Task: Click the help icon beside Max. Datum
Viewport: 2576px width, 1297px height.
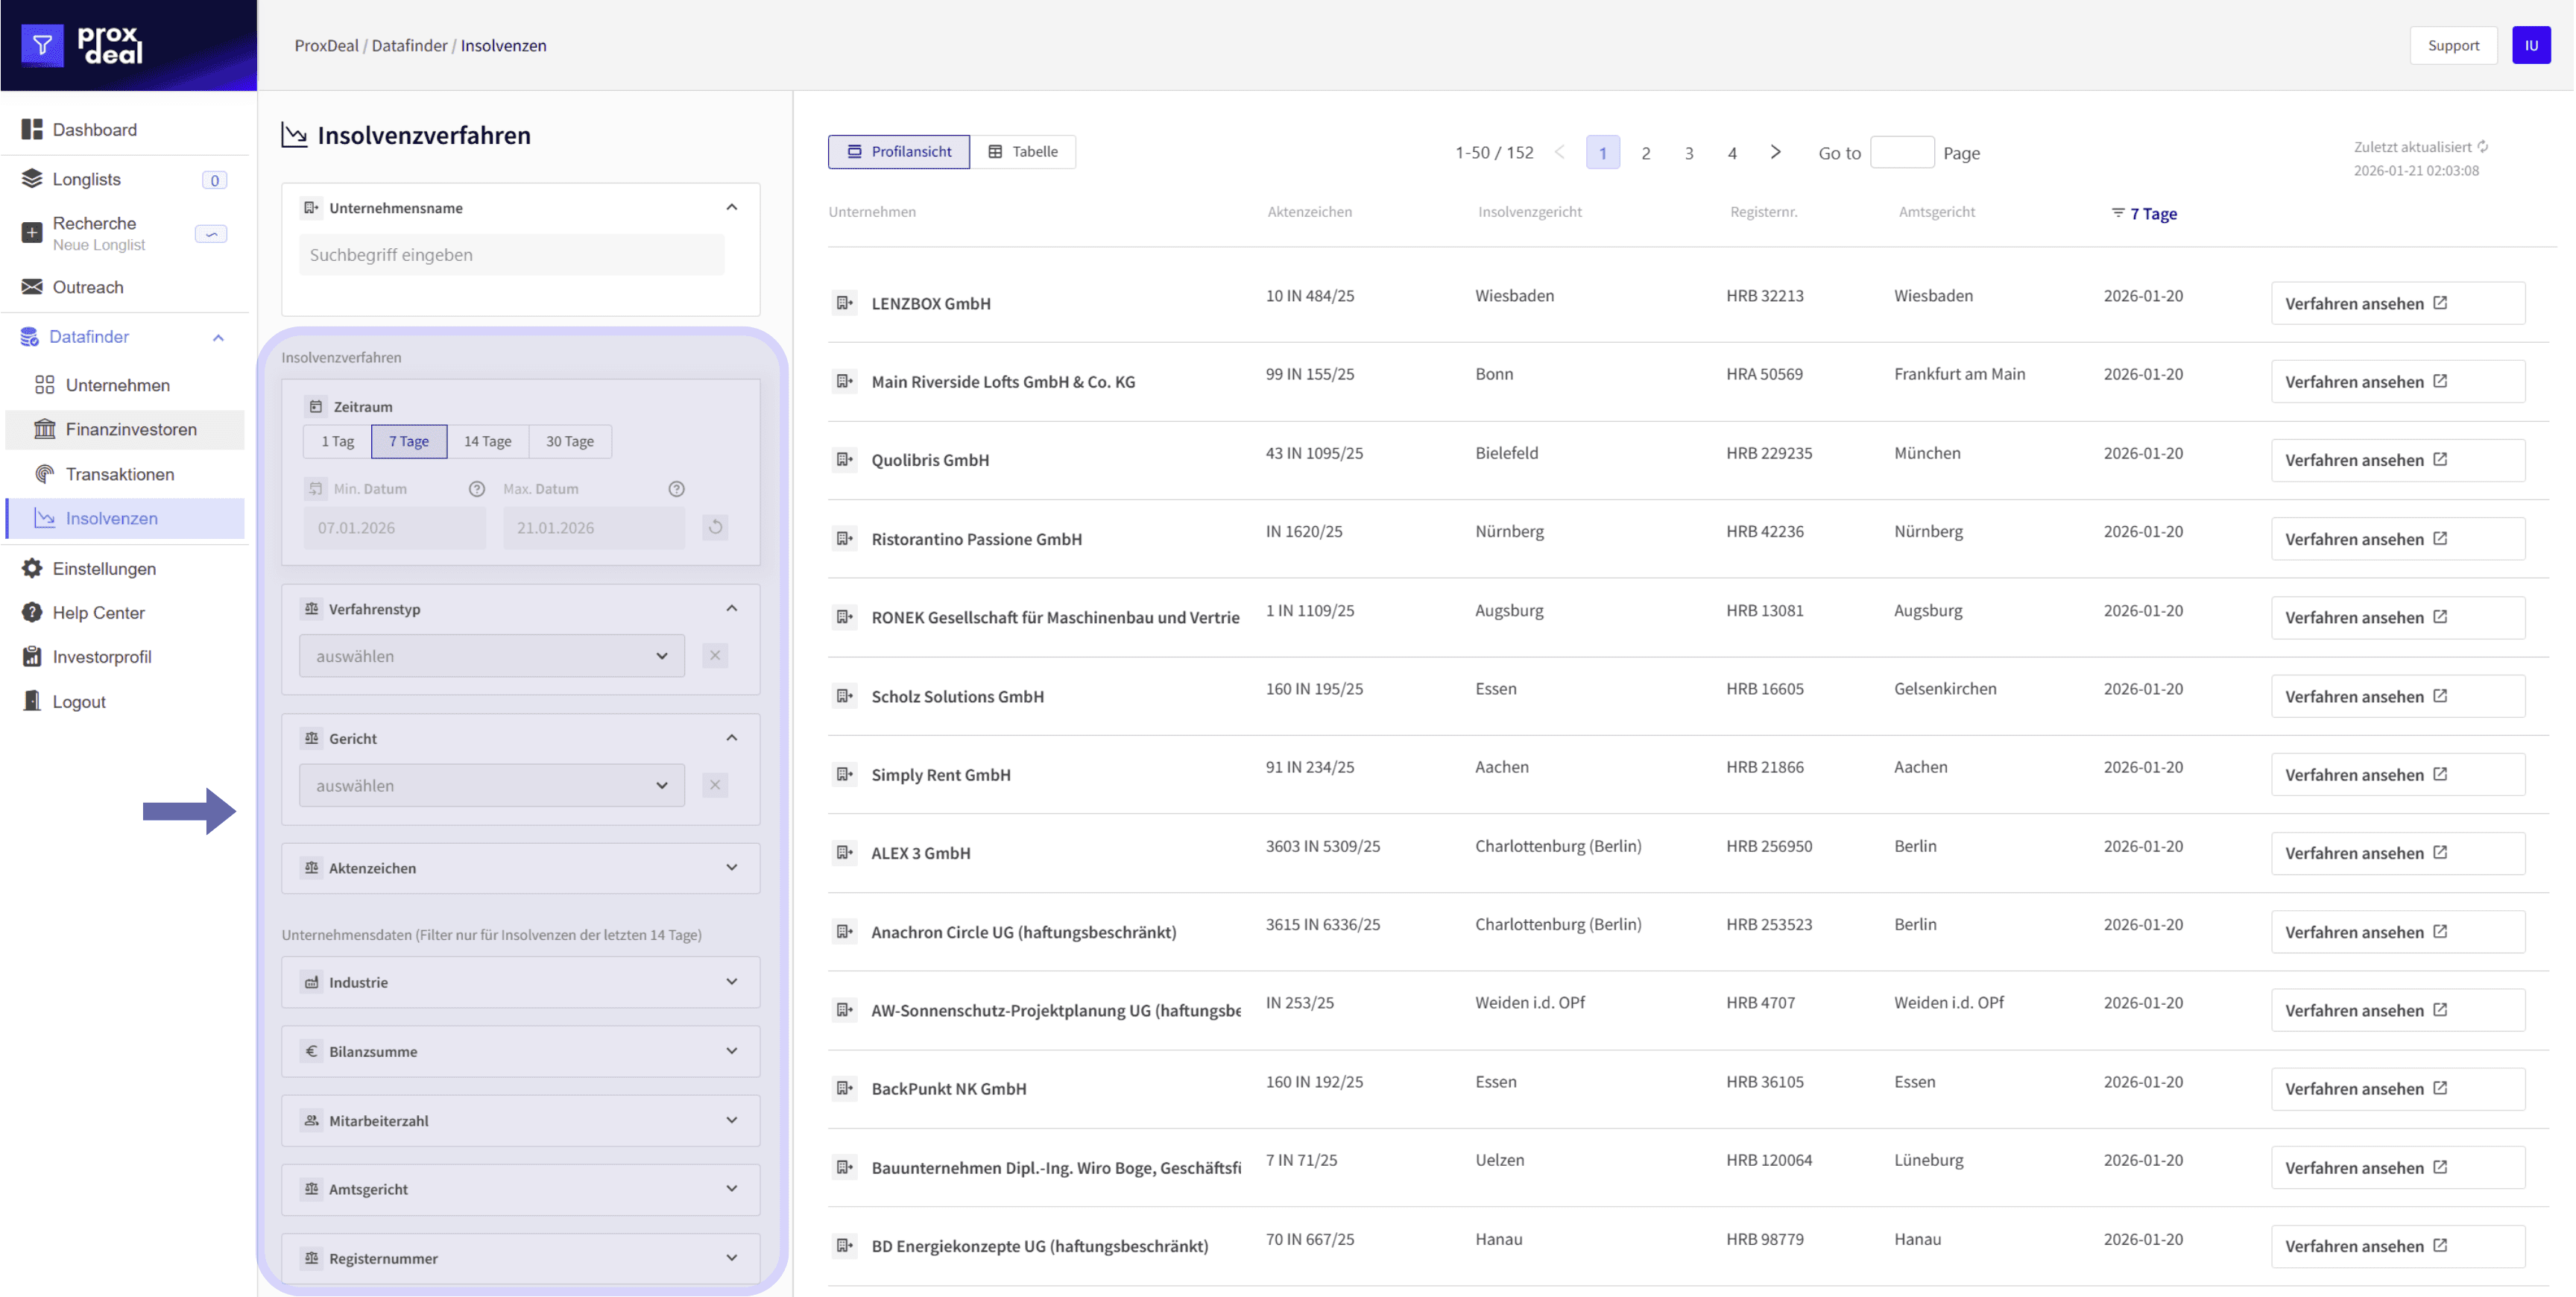Action: pos(677,489)
